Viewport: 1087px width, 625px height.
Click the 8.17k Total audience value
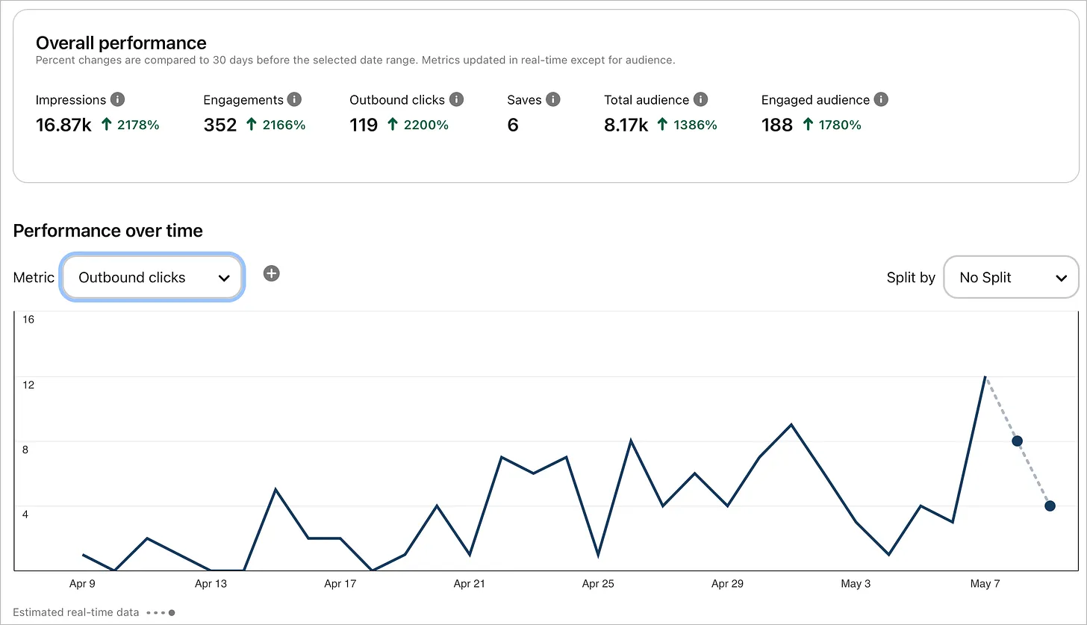[626, 125]
